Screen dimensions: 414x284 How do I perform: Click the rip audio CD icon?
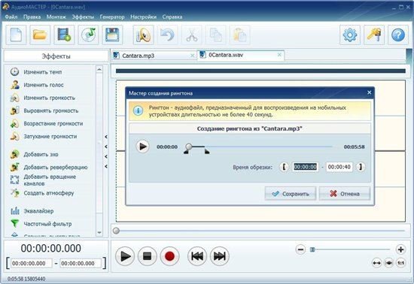tap(88, 35)
